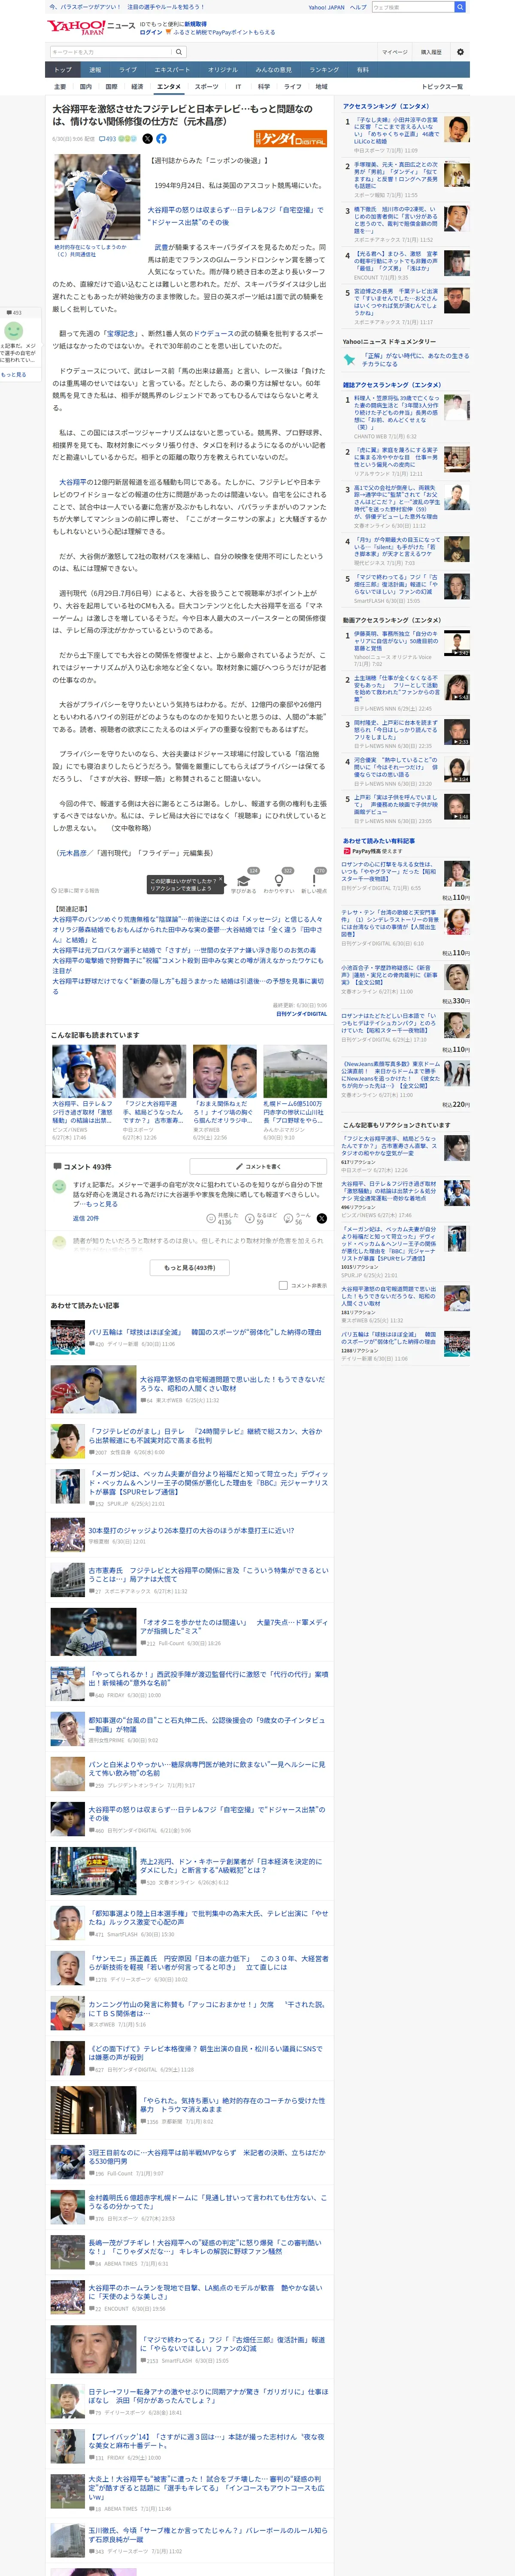Select the 経済 category tab

[137, 87]
